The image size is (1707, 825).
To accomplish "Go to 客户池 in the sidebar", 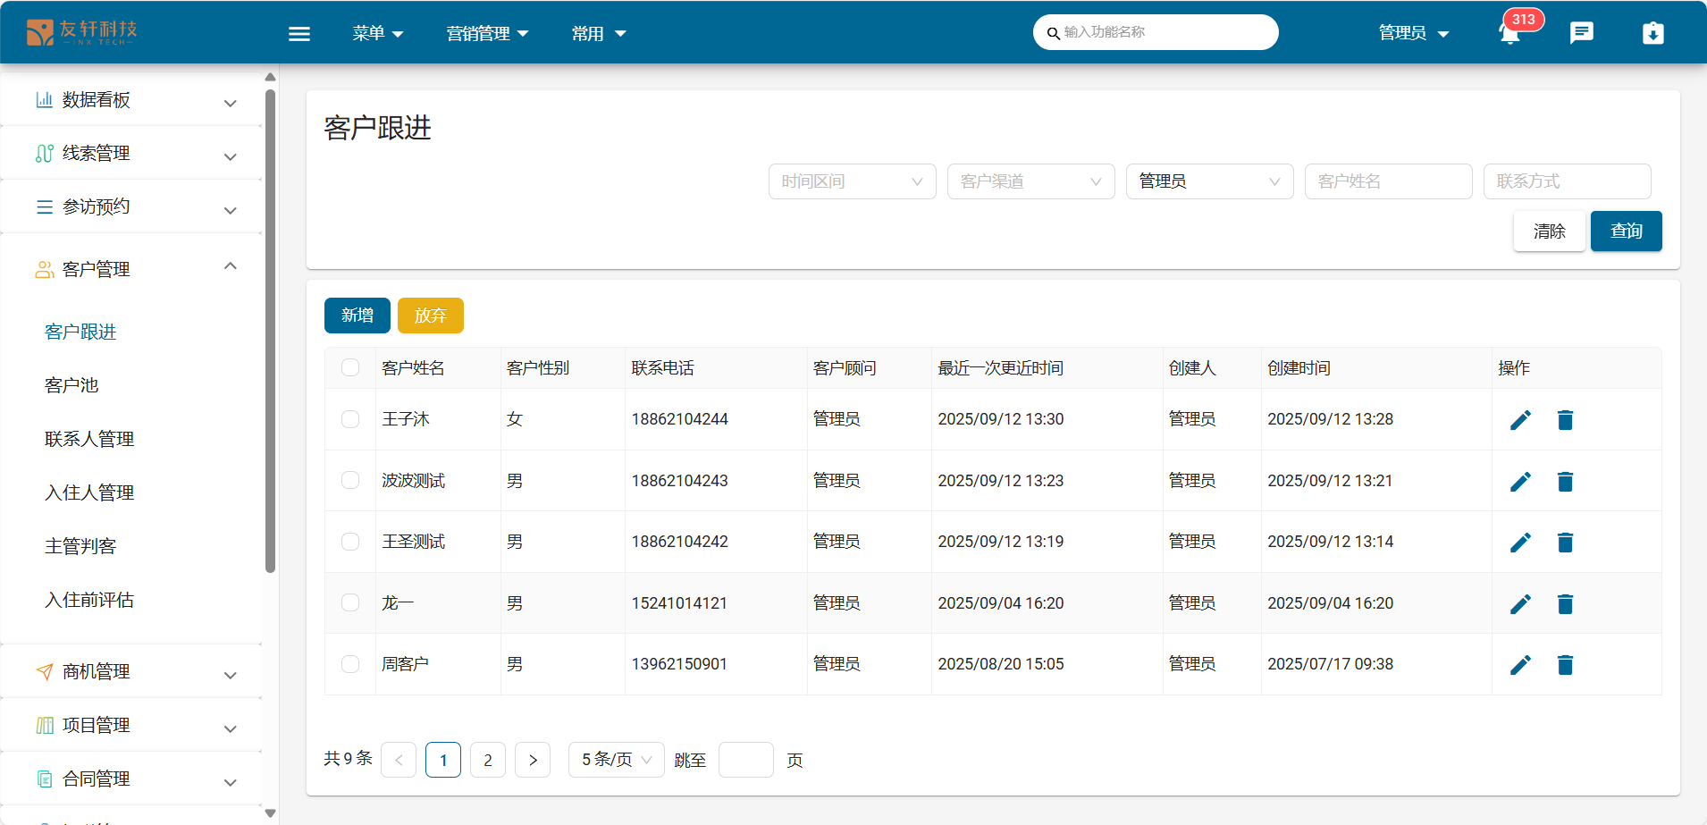I will tap(71, 385).
